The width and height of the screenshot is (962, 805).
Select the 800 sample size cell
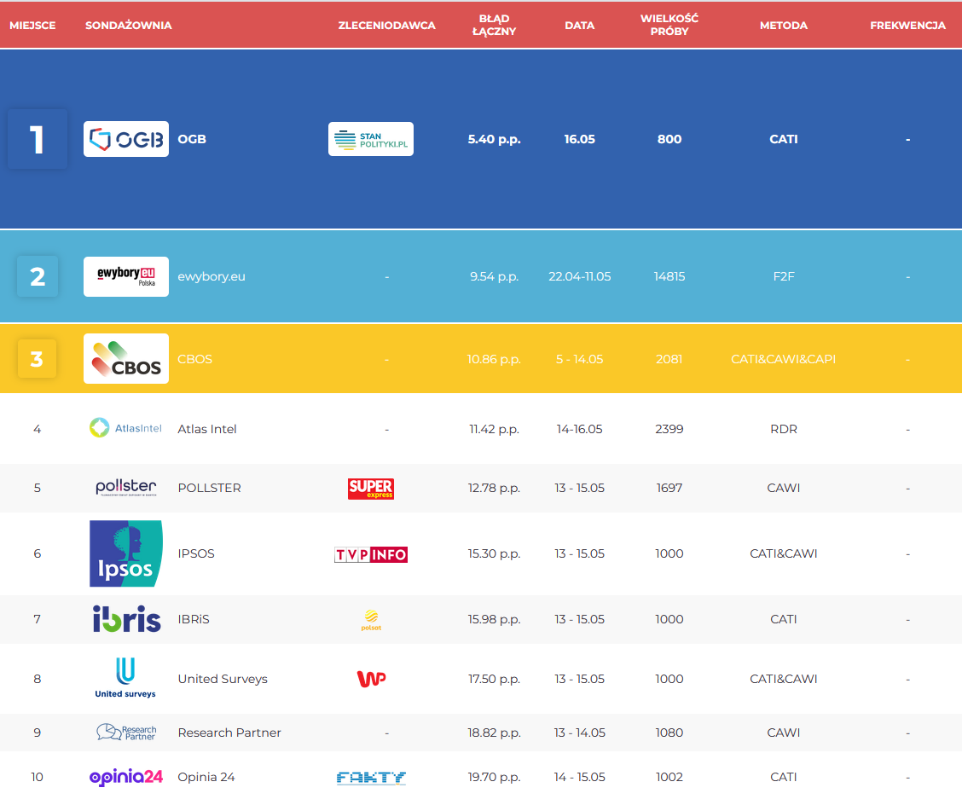tap(669, 139)
